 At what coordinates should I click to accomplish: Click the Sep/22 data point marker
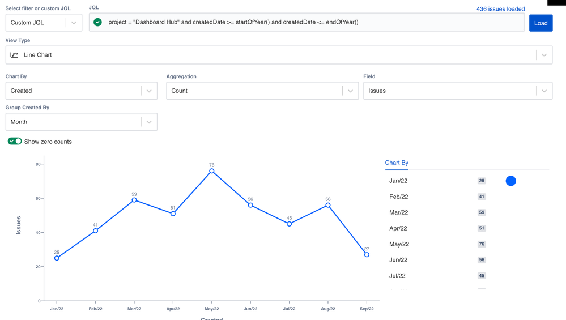click(x=367, y=255)
